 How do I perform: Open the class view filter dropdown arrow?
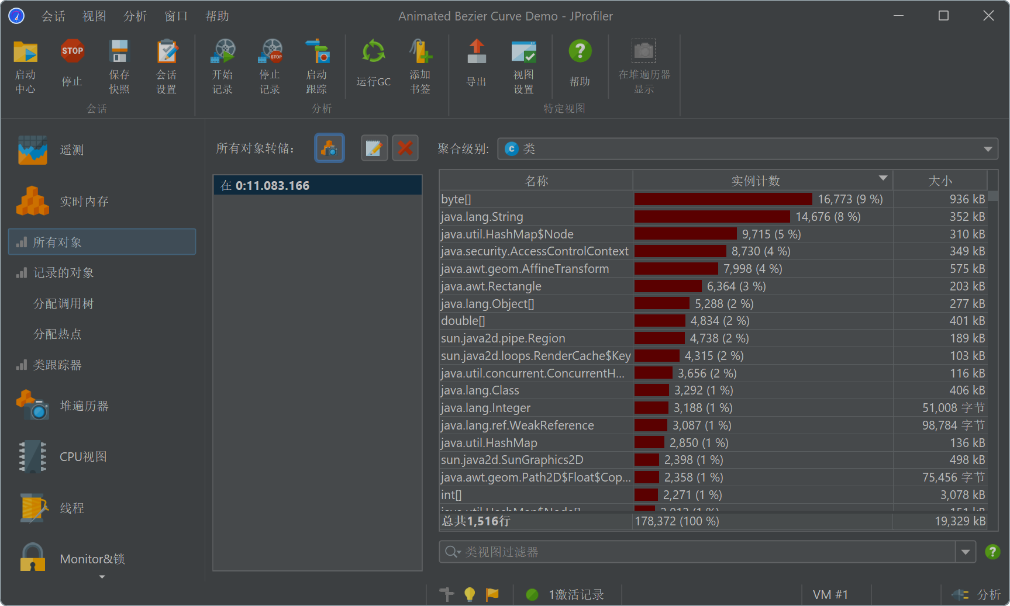966,552
